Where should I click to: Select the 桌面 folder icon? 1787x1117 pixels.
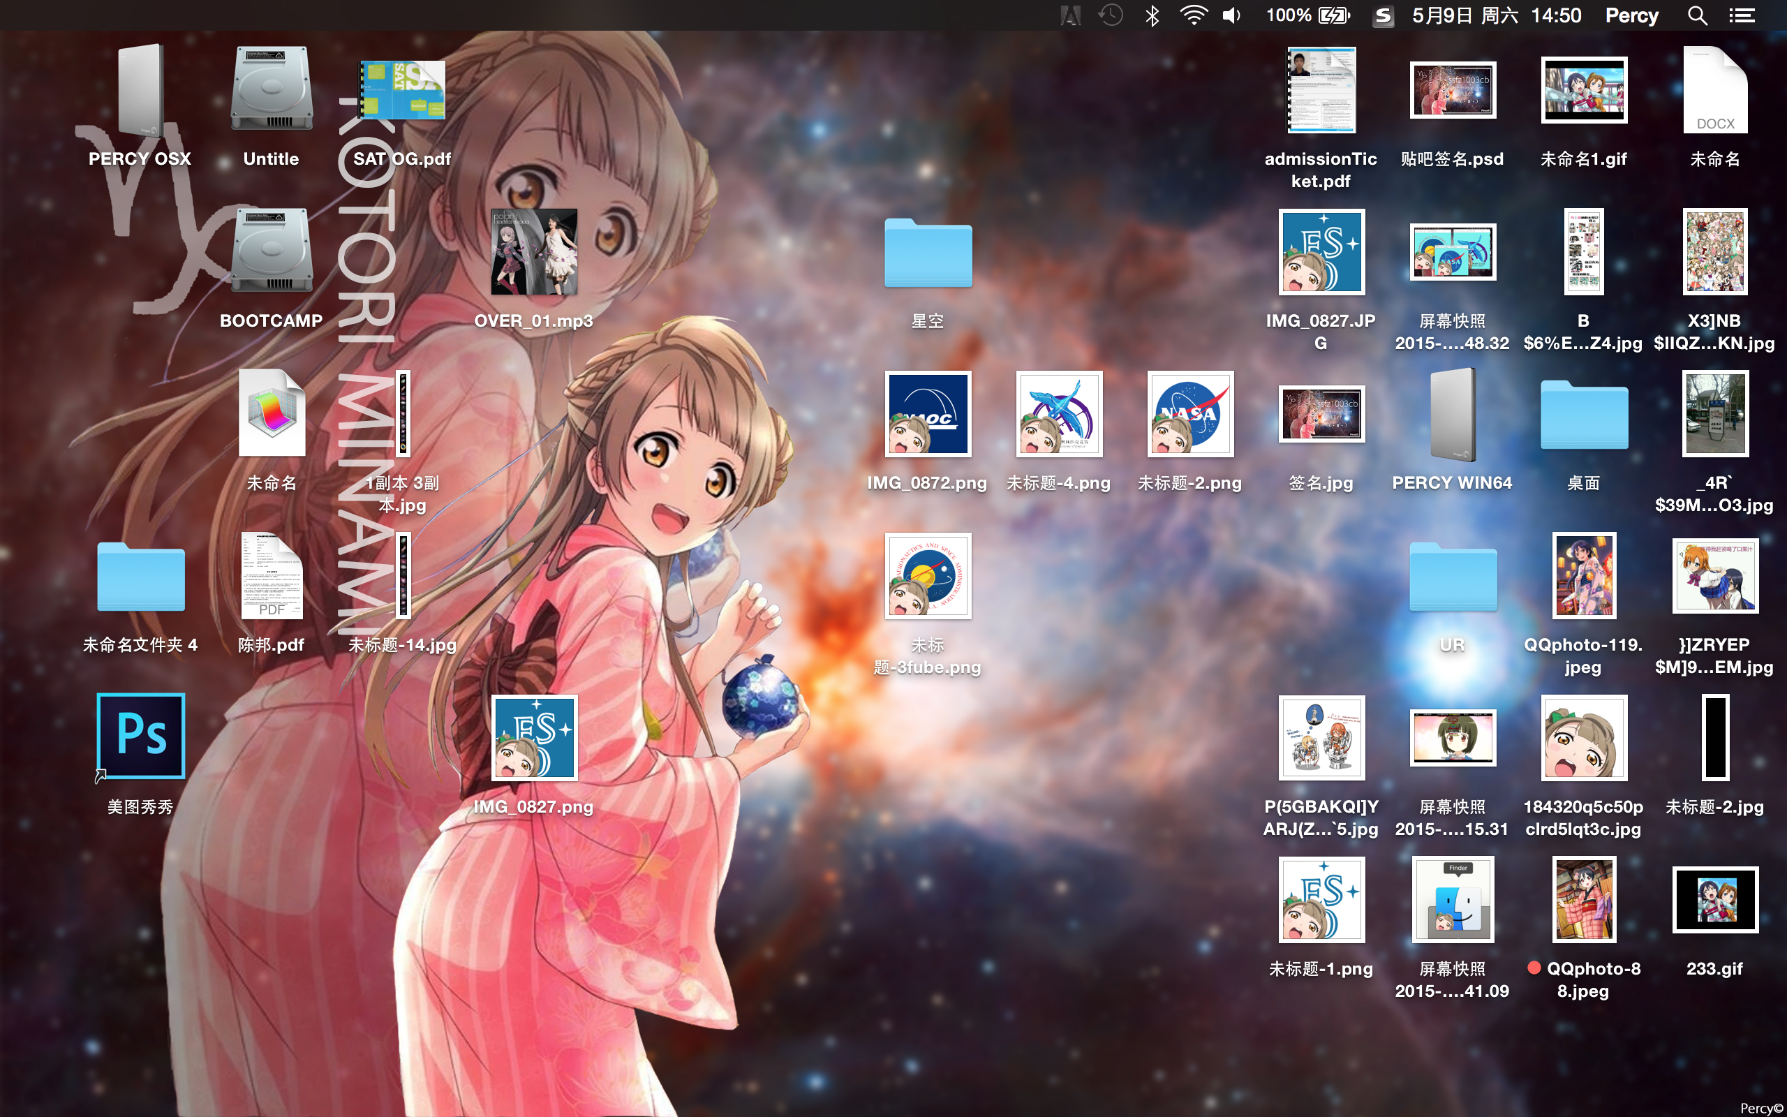click(1584, 415)
